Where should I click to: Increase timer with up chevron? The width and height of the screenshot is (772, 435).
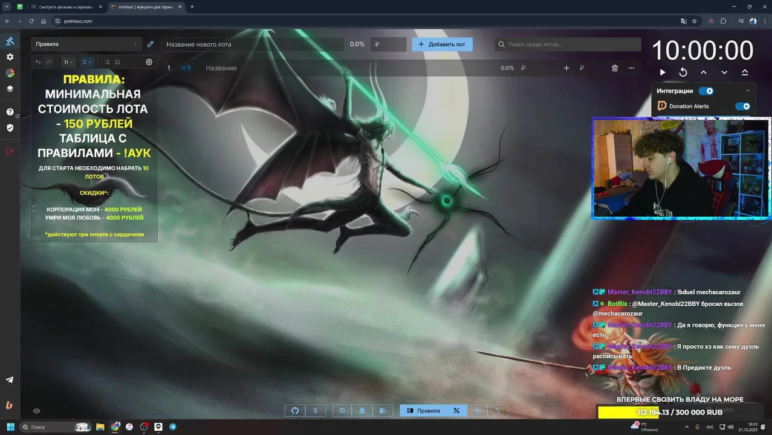click(704, 72)
